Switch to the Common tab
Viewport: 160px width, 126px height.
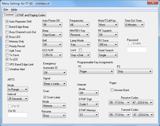[9, 15]
